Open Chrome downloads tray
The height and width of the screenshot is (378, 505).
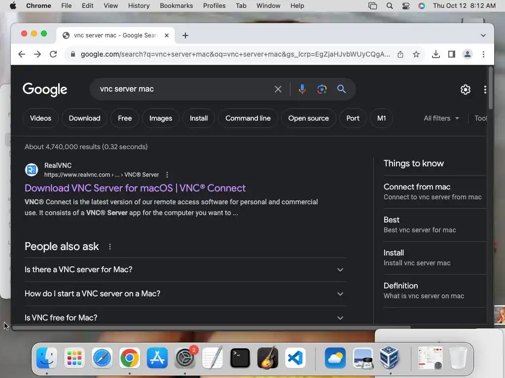point(436,54)
